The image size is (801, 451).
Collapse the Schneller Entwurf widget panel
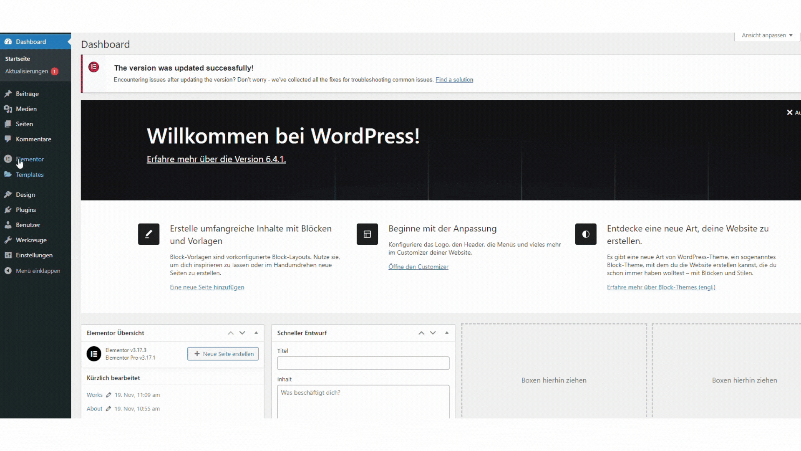(x=447, y=333)
